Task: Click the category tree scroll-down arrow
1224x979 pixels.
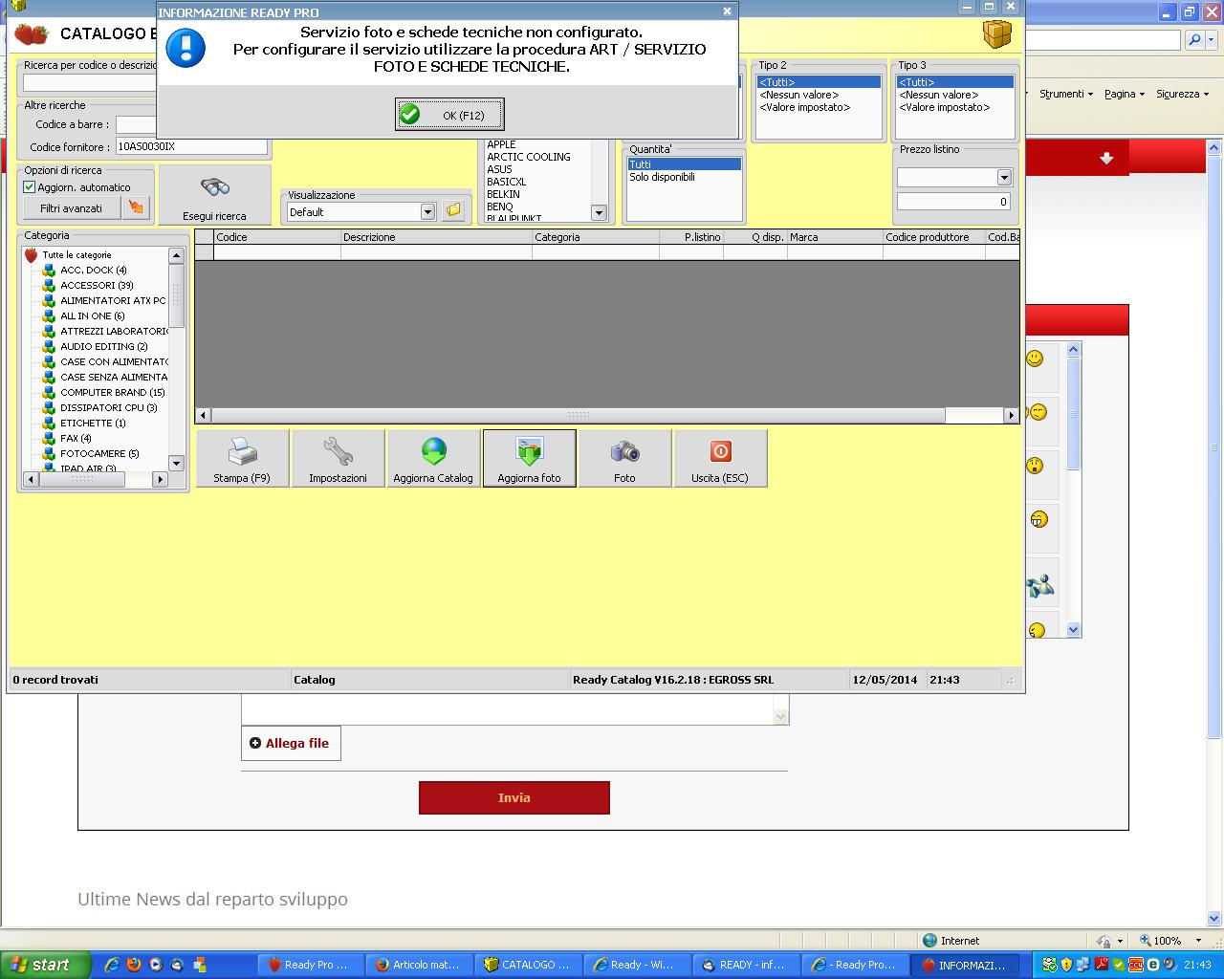Action: 176,463
